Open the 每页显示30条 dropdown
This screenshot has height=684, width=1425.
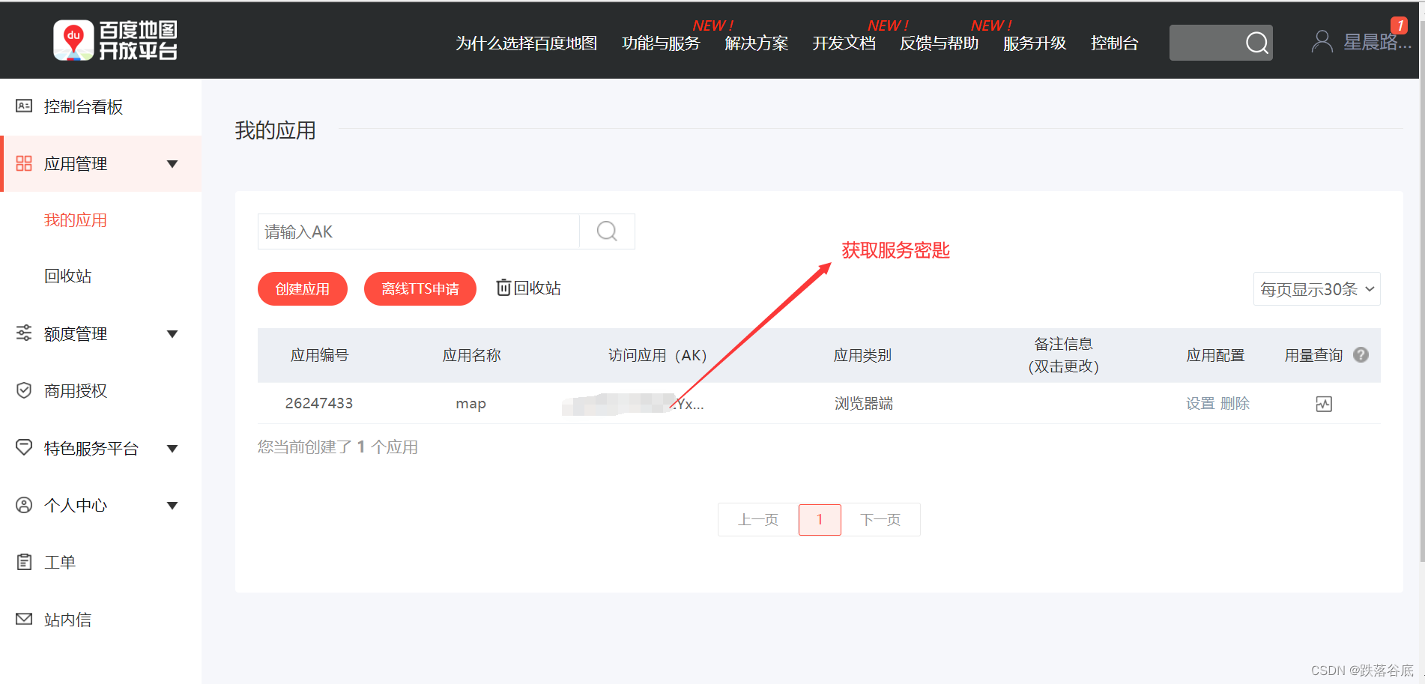pos(1316,289)
